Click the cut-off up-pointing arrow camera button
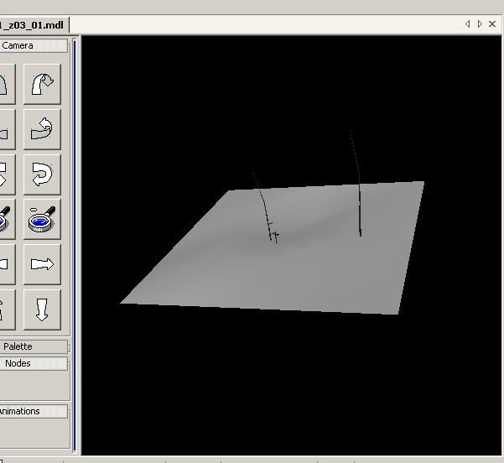Screen dimensions: 504x463 4,309
